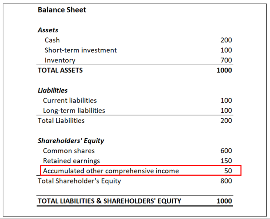
Task: Select TOTAL LIABILITIES & SHAREHOLDERS' EQUITY label
Action: 109,201
